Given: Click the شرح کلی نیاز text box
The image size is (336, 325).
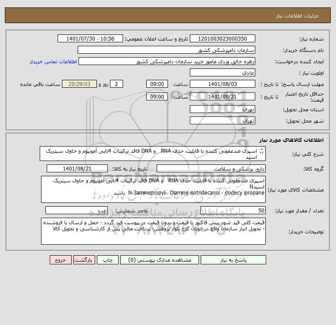Looking at the screenshot, I should (x=153, y=154).
